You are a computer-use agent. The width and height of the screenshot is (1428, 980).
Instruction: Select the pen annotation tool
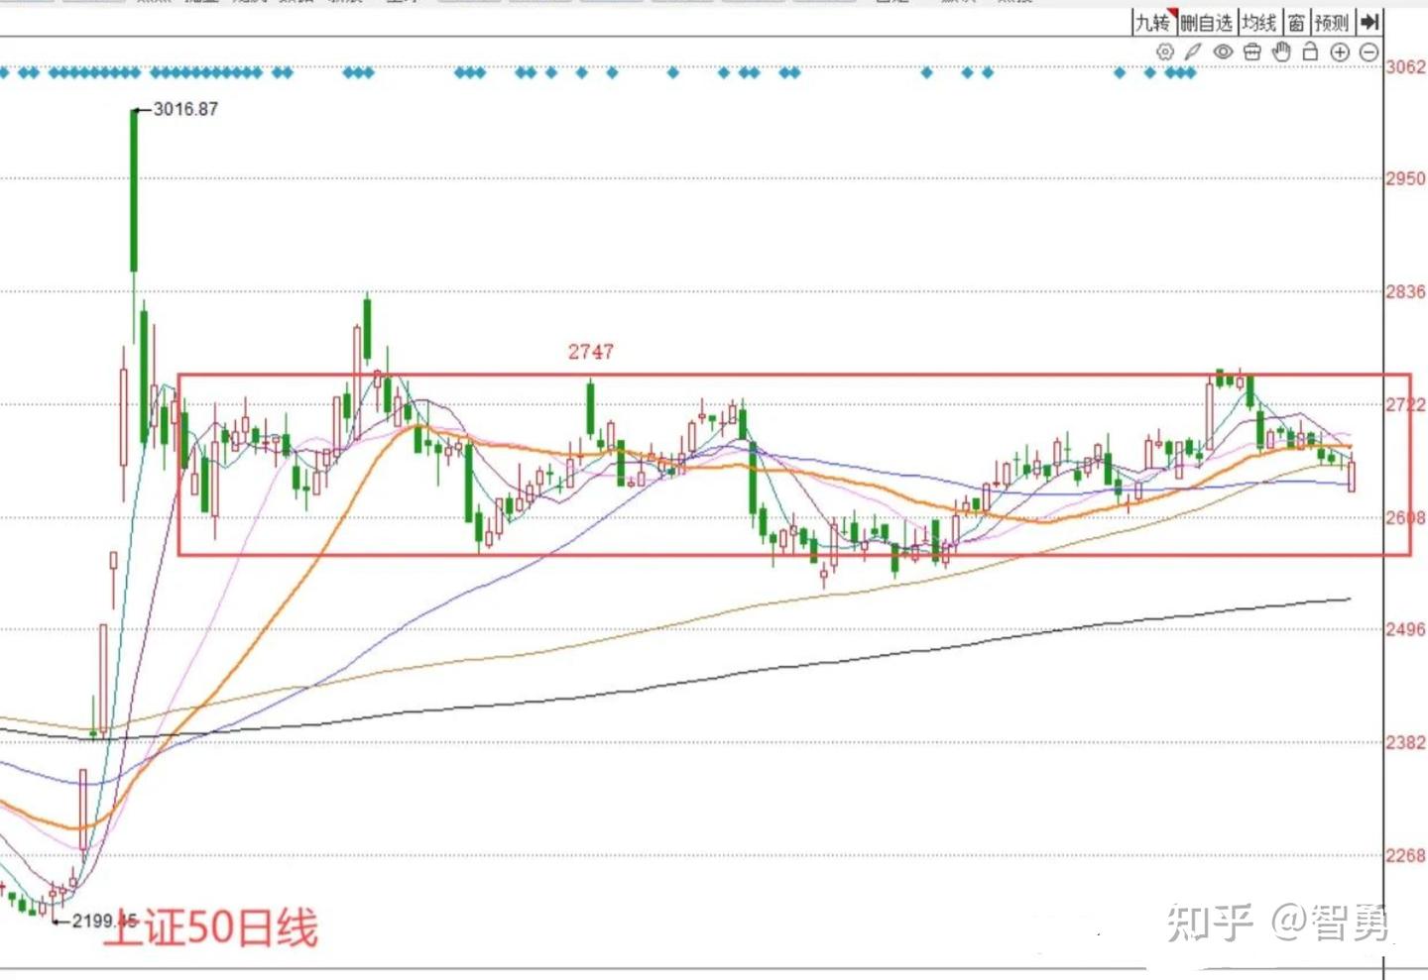[x=1193, y=51]
